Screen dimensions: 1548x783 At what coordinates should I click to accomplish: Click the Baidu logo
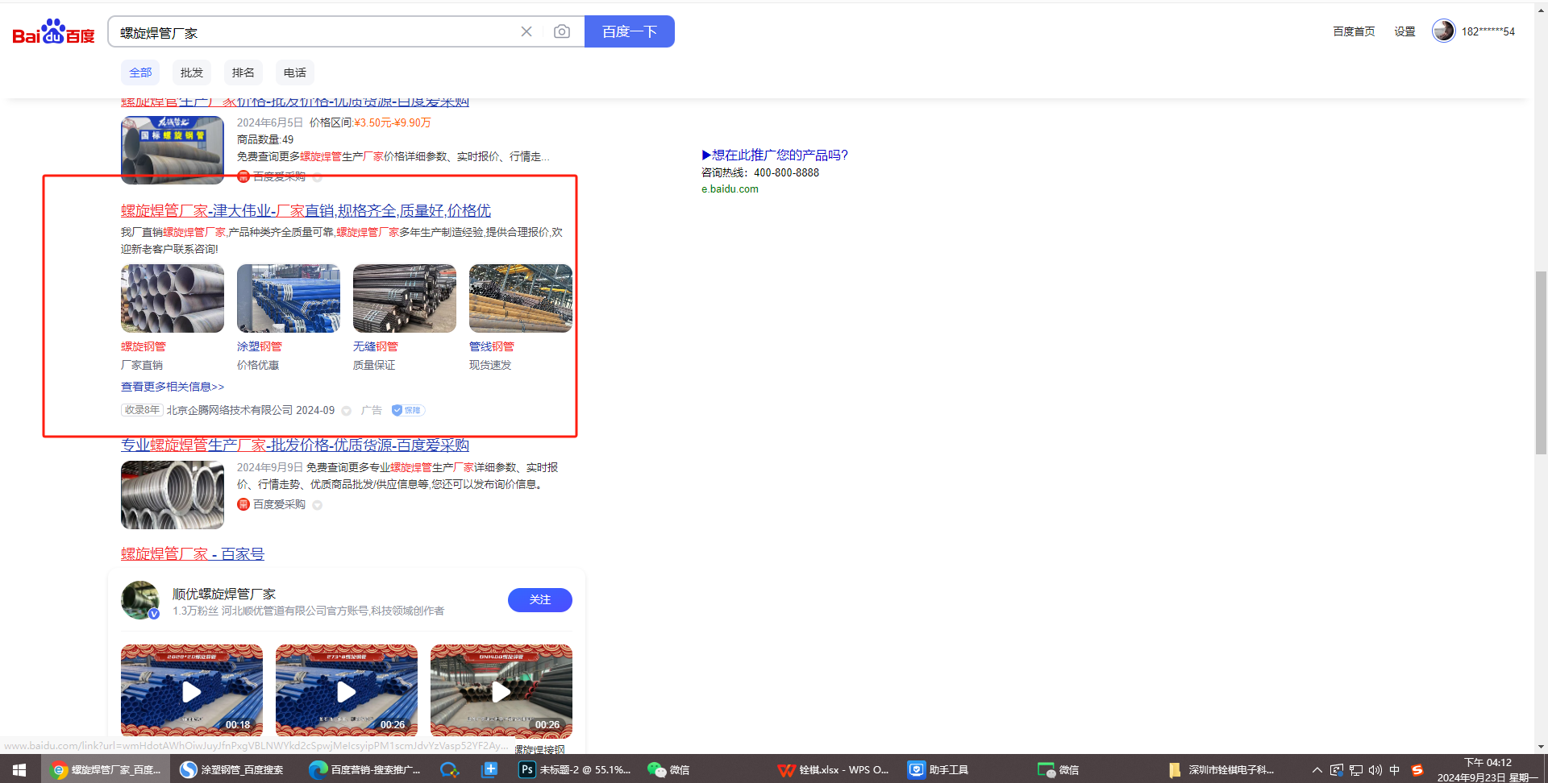(53, 32)
